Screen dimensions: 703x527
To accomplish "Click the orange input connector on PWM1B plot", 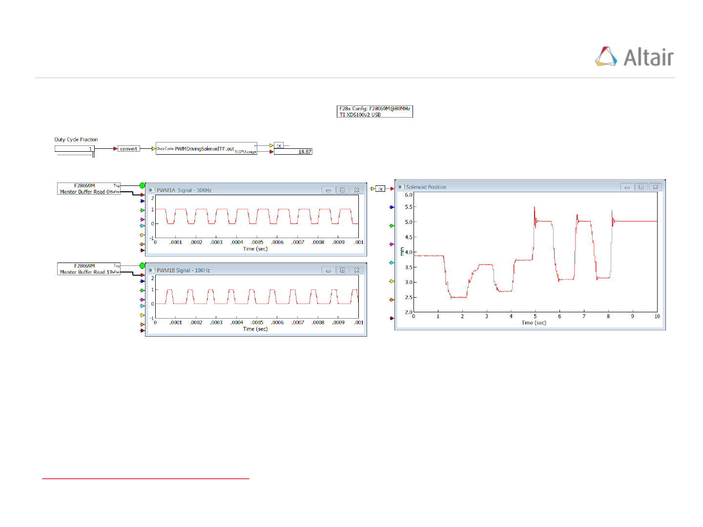I will pos(143,324).
